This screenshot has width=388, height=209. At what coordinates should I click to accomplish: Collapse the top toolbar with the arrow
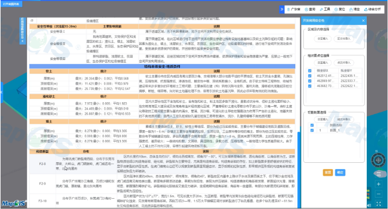pyautogui.click(x=282, y=9)
